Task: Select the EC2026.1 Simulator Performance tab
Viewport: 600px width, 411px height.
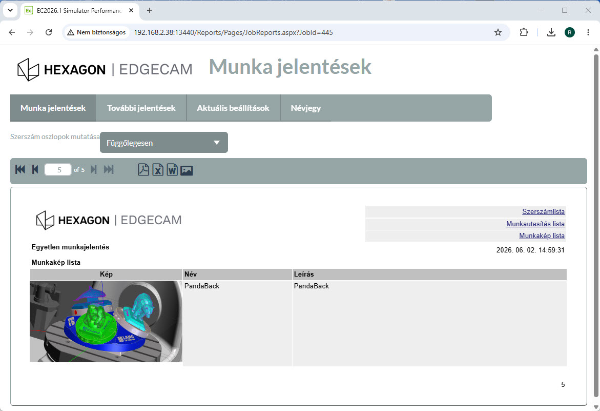Action: (79, 10)
